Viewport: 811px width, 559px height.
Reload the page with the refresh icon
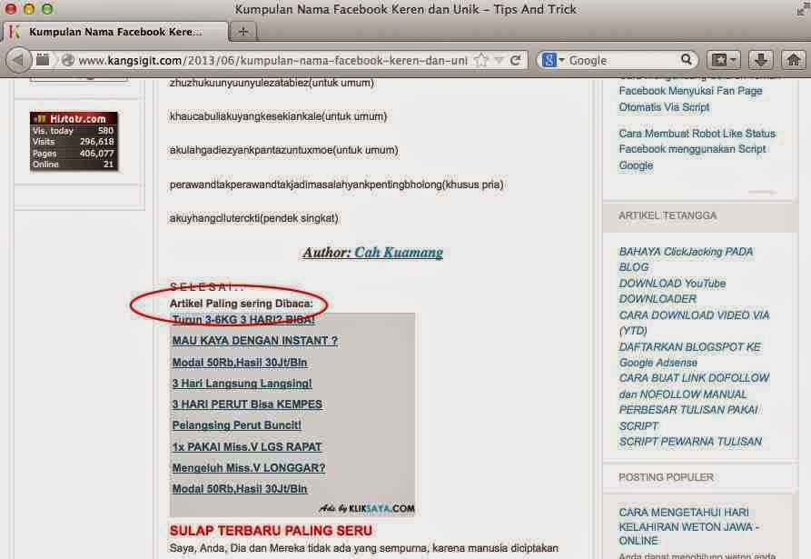coord(515,60)
